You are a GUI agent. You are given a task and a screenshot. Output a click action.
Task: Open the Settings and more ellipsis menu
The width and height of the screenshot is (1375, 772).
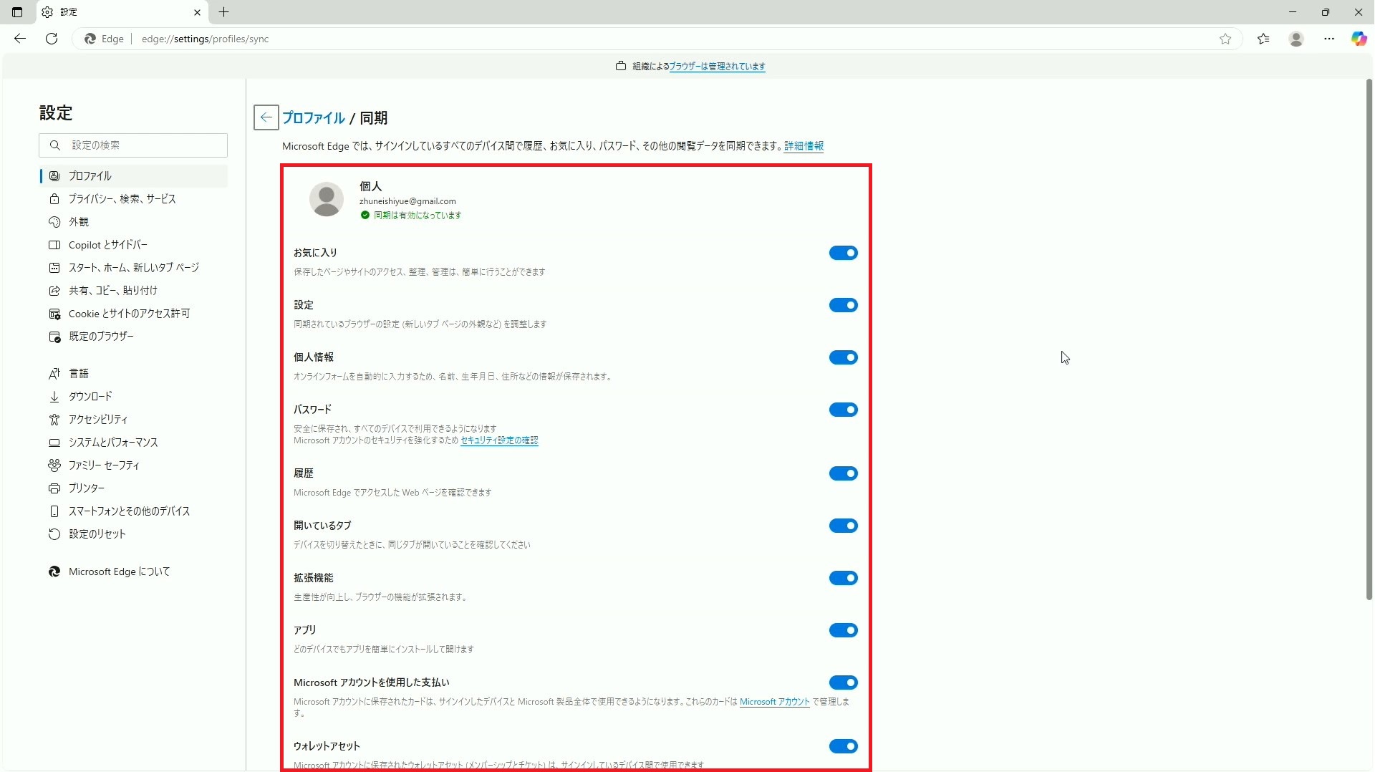click(x=1329, y=39)
